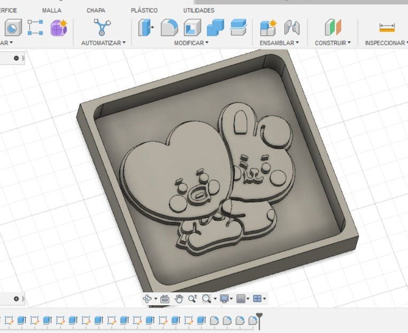Click the Viewports layout icon
408x333 pixels.
(257, 299)
